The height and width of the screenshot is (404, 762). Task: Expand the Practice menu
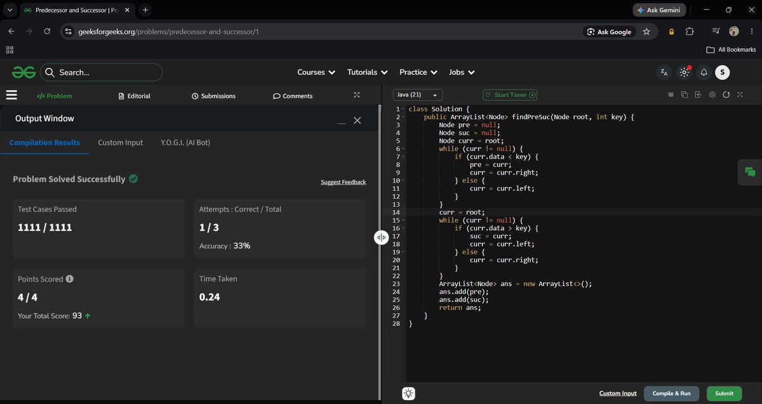[418, 72]
